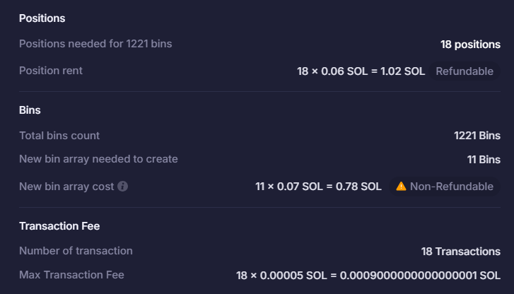This screenshot has width=514, height=294.
Task: Click the Number of transaction label
Action: pyautogui.click(x=76, y=251)
